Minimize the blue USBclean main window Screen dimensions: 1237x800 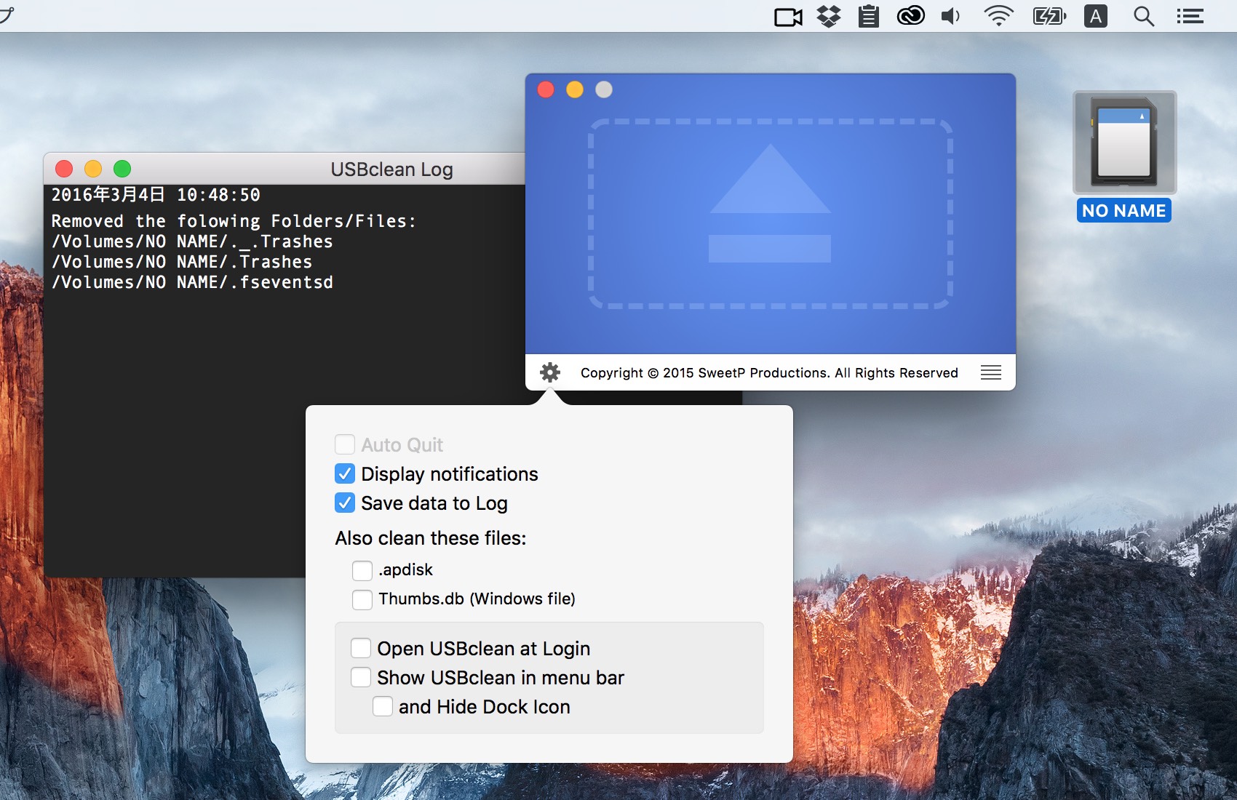pyautogui.click(x=575, y=89)
